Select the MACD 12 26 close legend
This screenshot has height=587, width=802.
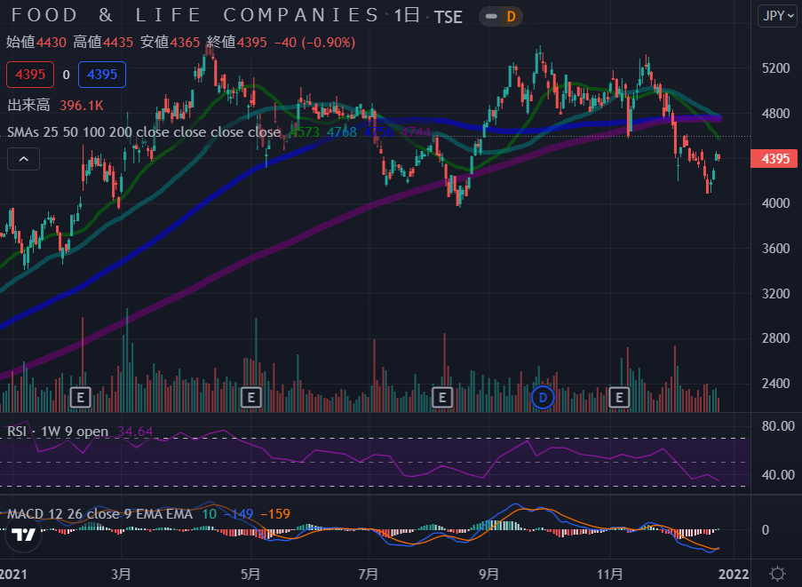99,513
